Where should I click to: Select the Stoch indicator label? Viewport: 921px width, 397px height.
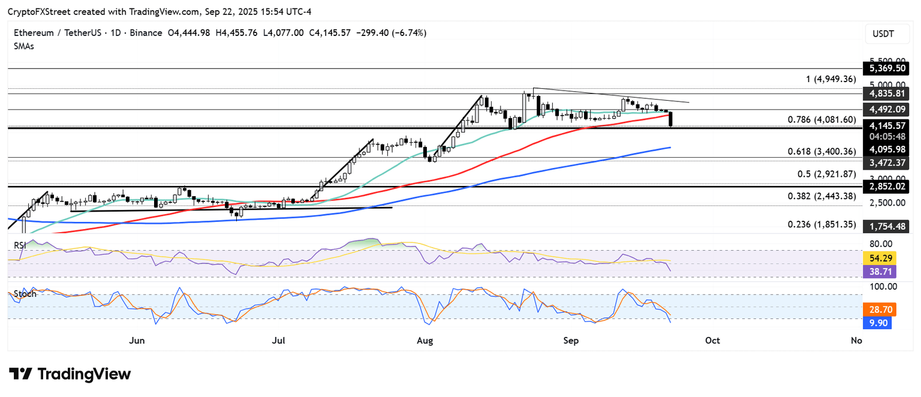pos(25,294)
